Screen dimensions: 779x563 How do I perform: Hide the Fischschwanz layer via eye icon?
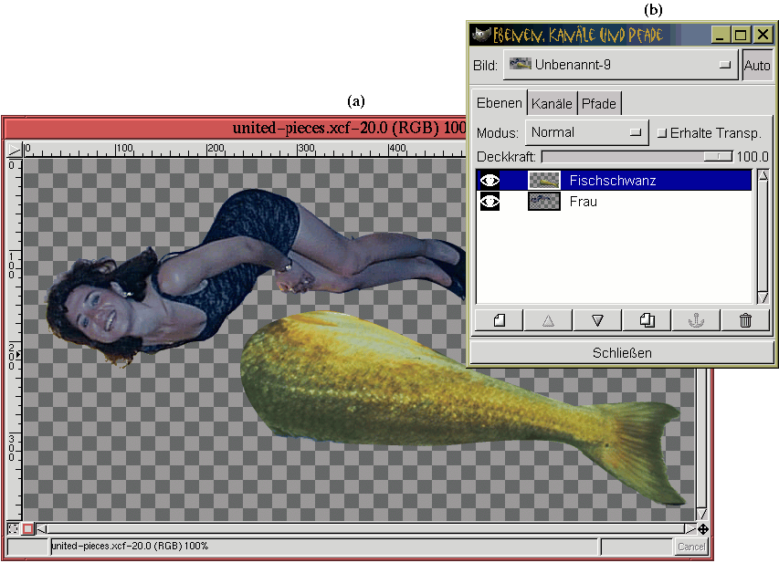coord(490,181)
